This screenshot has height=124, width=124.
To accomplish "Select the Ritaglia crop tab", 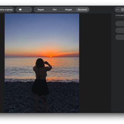I will pyautogui.click(x=69, y=10).
